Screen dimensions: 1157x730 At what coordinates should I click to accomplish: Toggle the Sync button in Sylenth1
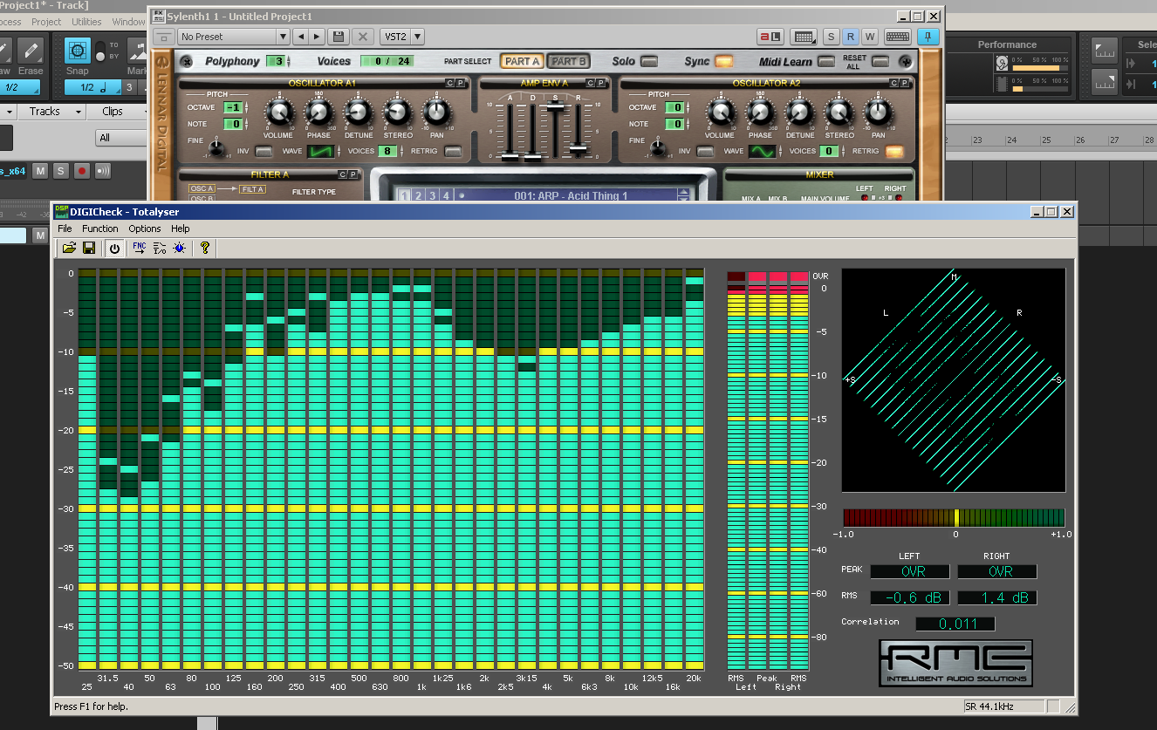click(723, 61)
